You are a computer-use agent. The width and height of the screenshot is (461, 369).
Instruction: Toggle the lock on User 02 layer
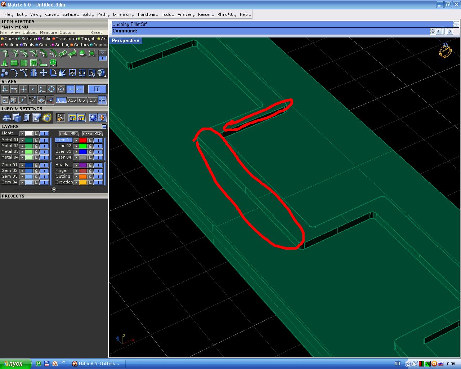(x=90, y=146)
